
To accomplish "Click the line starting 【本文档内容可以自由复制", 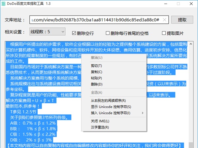I will point(94,146).
